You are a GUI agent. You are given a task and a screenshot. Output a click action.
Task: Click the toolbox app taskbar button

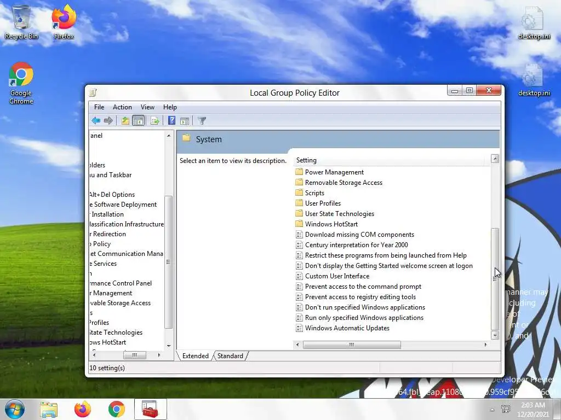(x=150, y=409)
